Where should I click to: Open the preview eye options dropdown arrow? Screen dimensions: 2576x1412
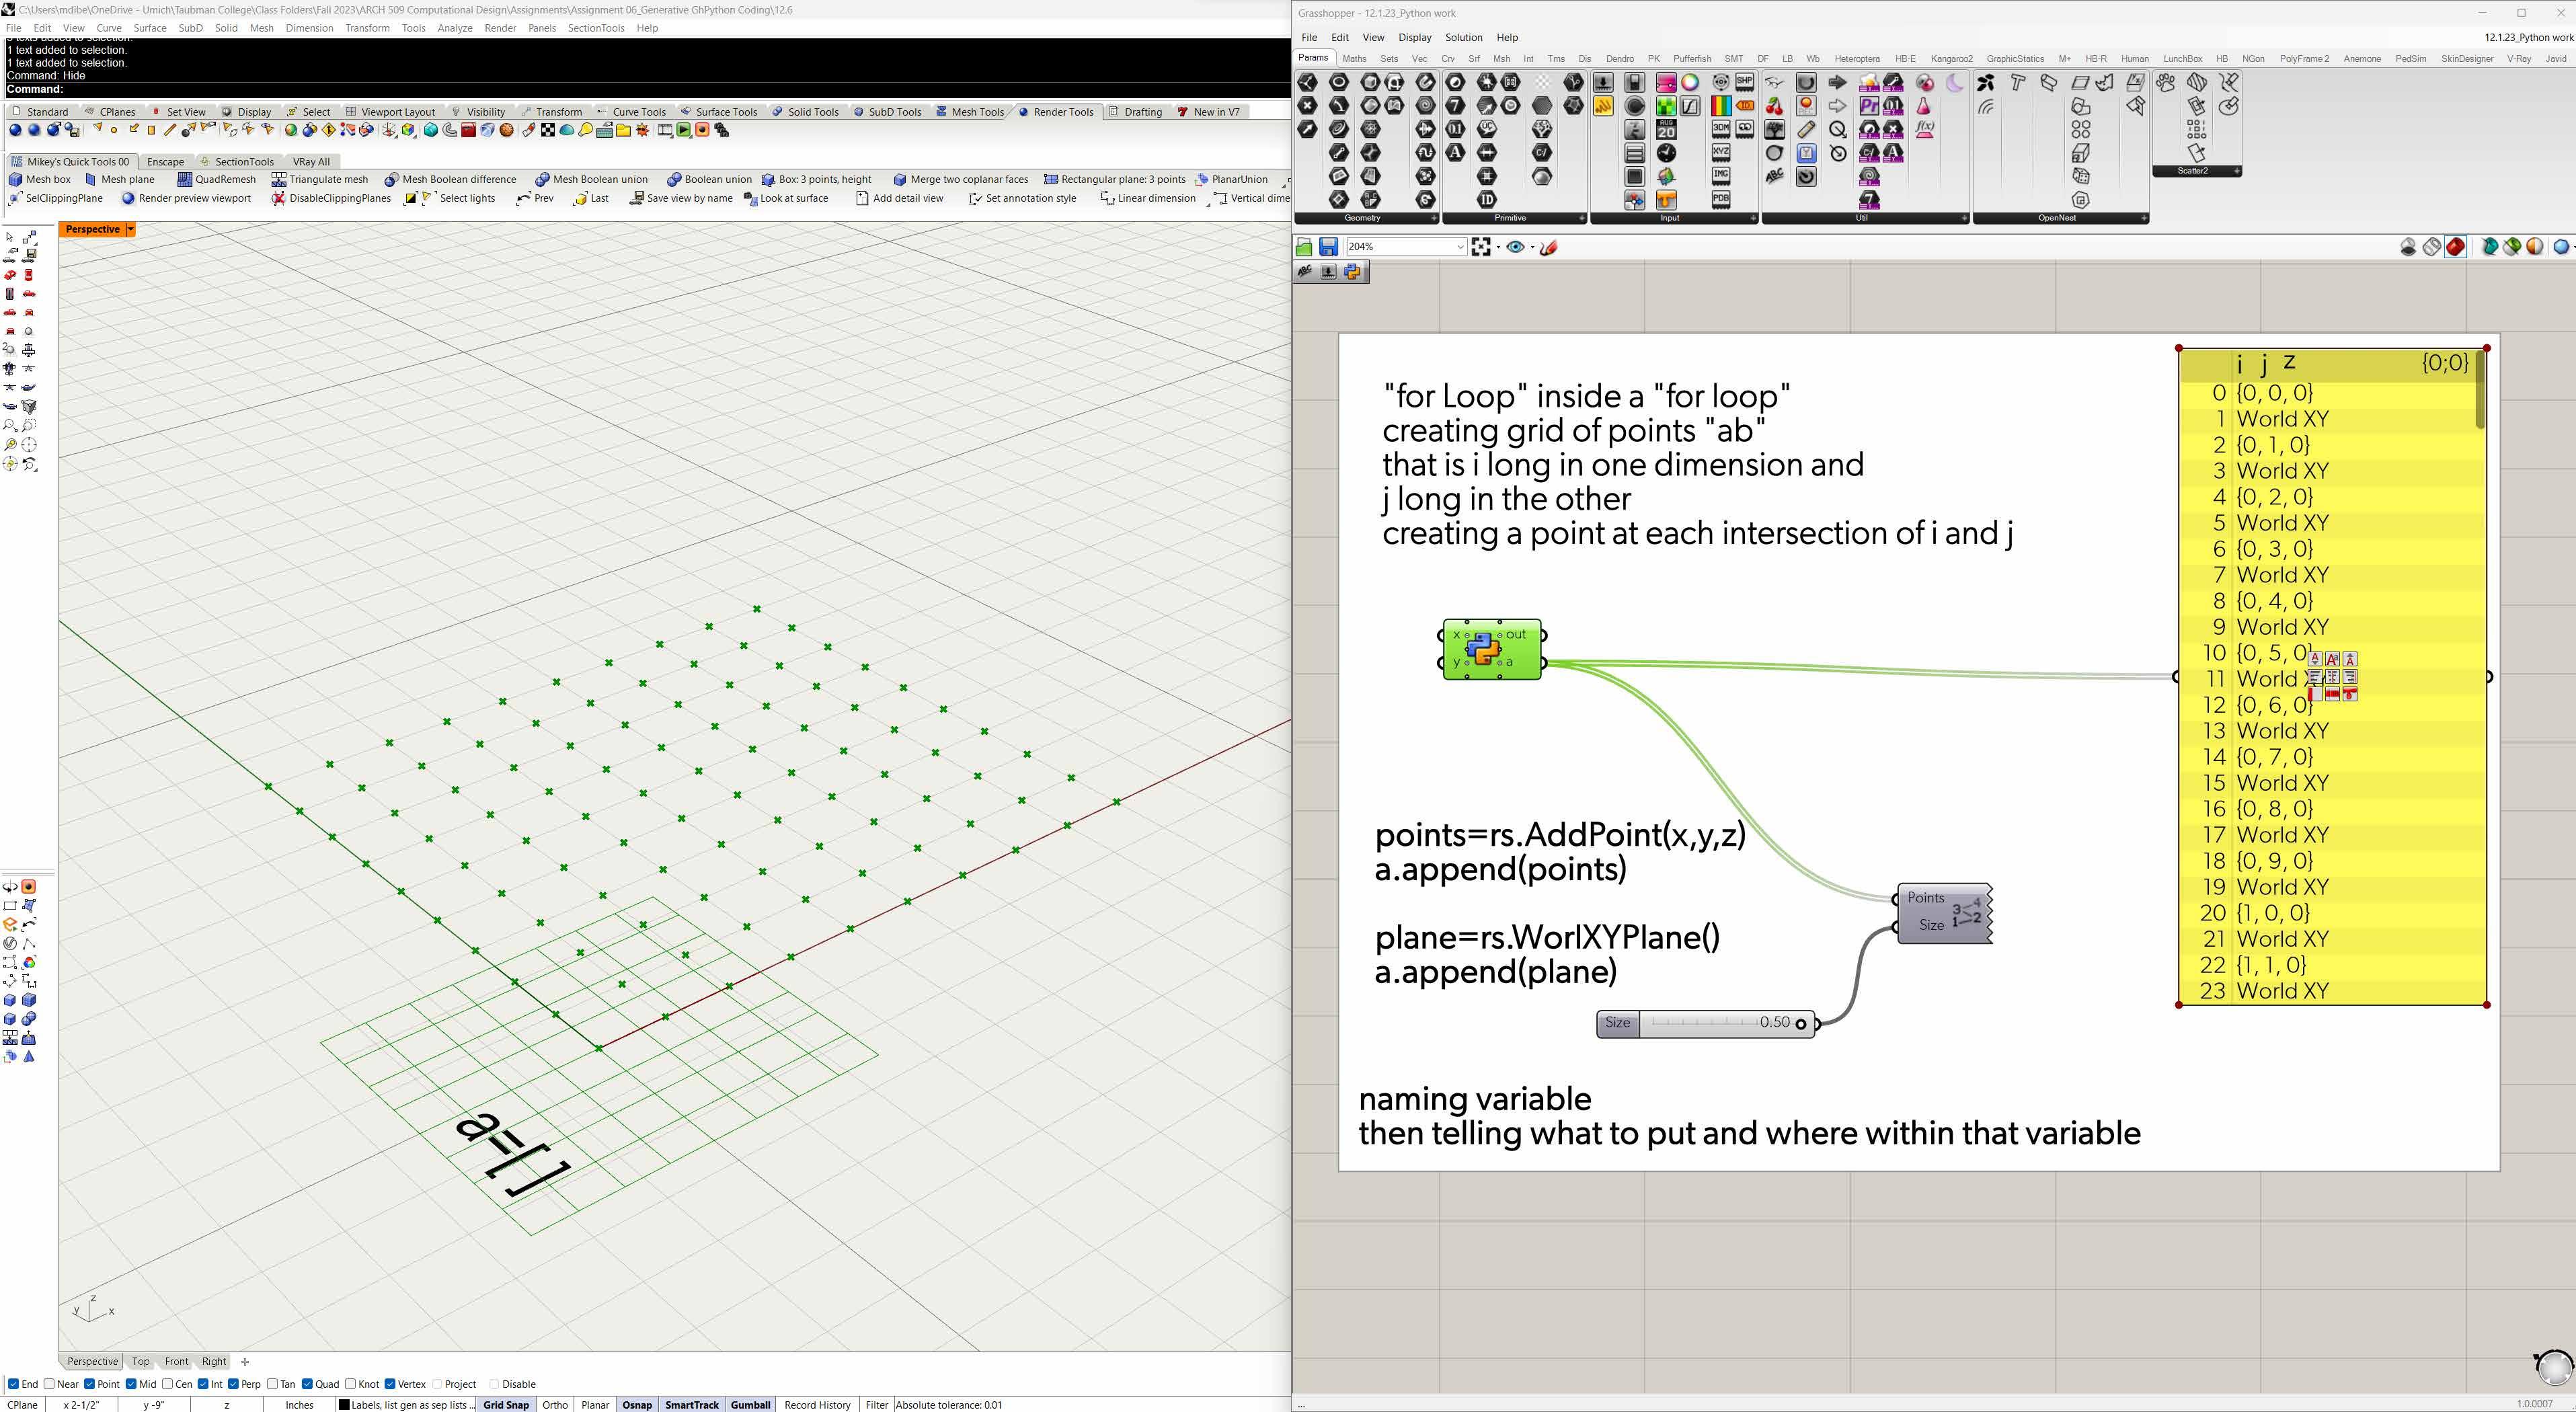1532,247
